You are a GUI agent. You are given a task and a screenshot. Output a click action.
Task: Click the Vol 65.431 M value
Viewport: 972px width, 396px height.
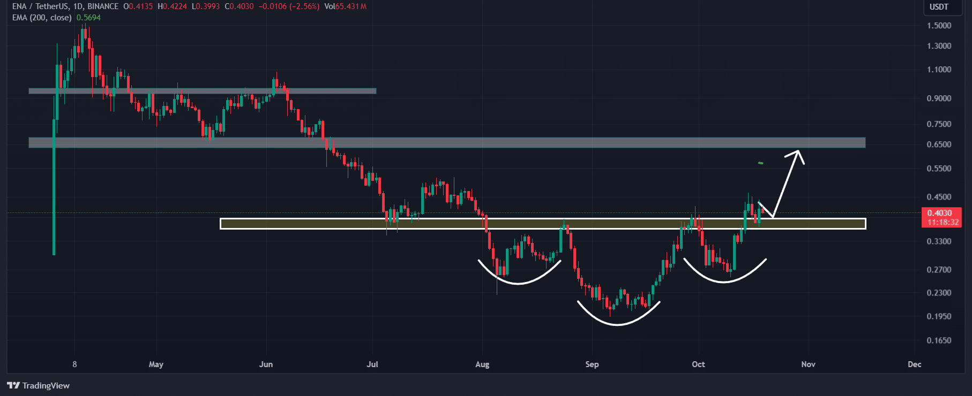346,6
